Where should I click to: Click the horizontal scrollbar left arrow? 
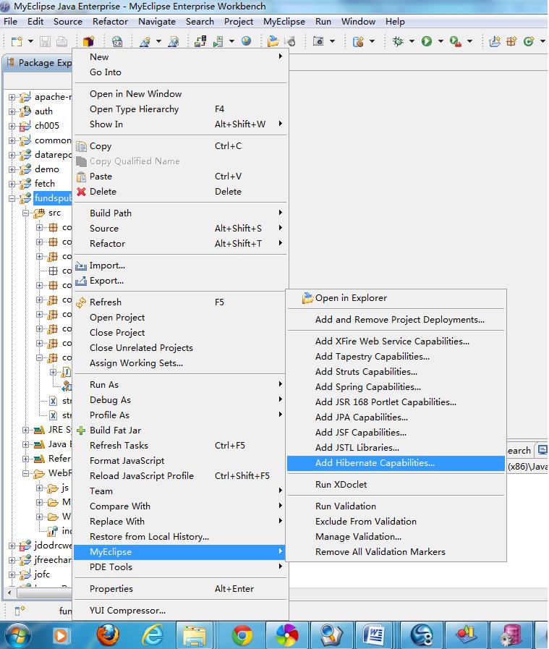click(9, 593)
